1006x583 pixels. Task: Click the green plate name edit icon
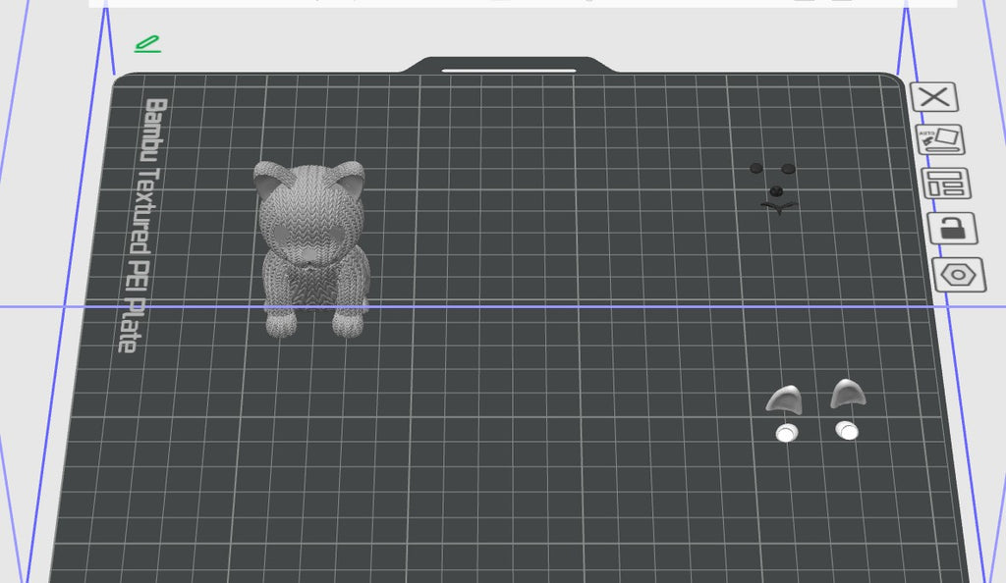[147, 44]
